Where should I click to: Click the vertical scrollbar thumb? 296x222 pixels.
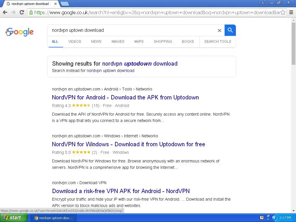[x=294, y=44]
